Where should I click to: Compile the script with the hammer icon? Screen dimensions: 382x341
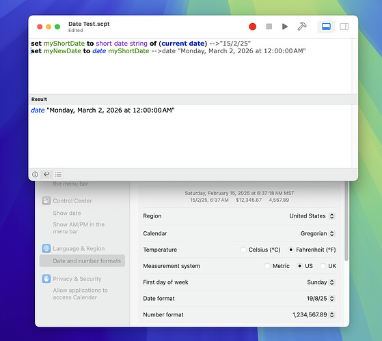pos(302,27)
